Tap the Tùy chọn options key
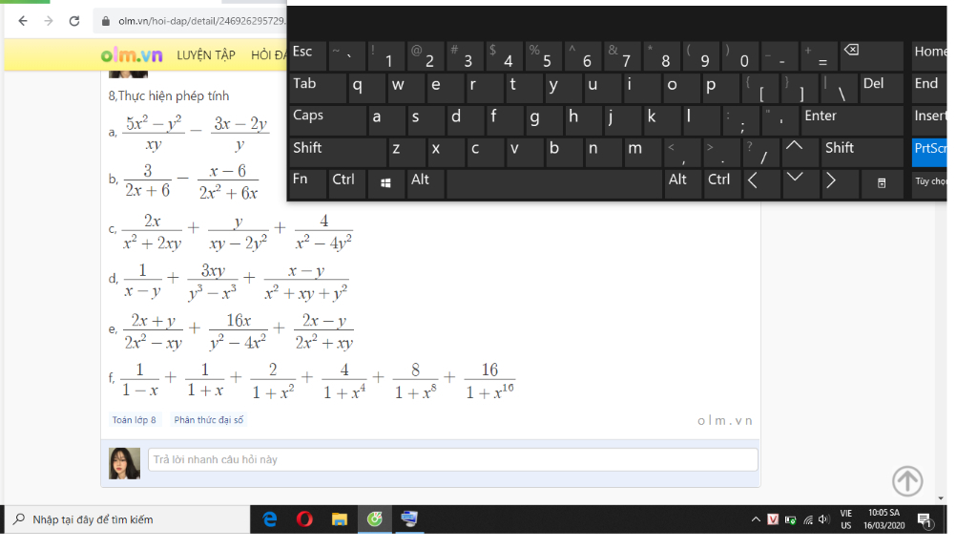The height and width of the screenshot is (550, 977). (x=929, y=183)
